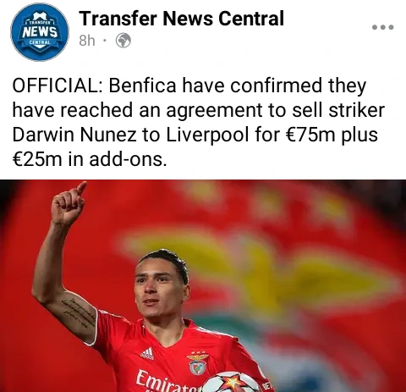The height and width of the screenshot is (392, 406).
Task: Tap the adidas logo on the jersey
Action: 147,354
